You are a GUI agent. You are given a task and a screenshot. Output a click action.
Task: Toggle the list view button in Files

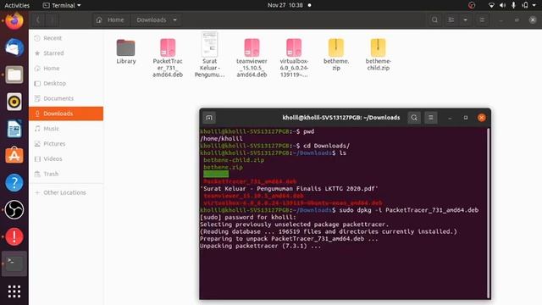[x=451, y=20]
